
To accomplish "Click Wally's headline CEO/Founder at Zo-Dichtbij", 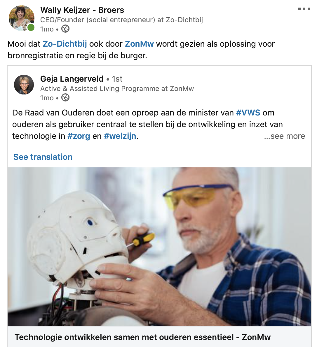I will pos(121,20).
